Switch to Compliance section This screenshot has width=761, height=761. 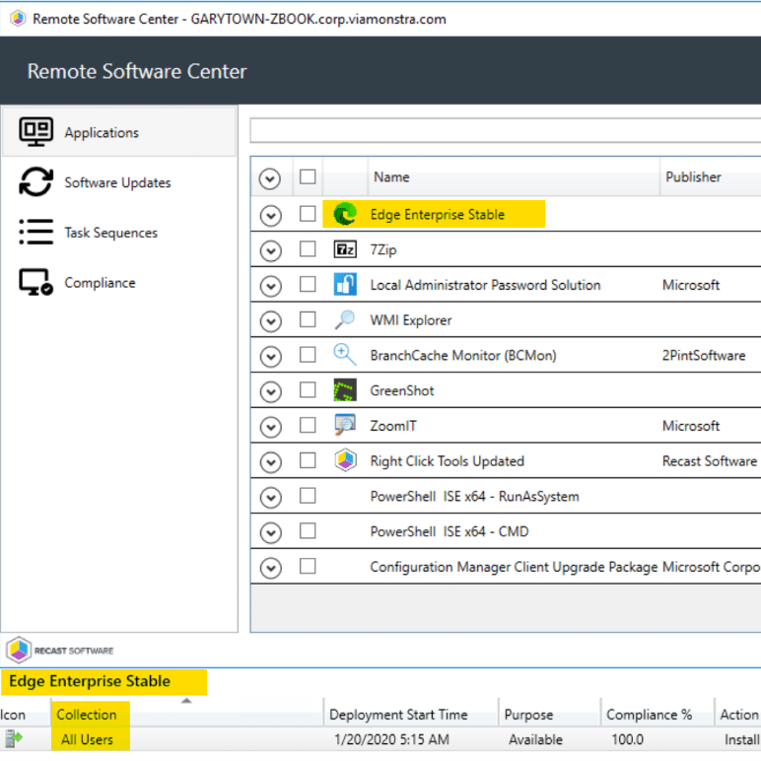click(119, 283)
